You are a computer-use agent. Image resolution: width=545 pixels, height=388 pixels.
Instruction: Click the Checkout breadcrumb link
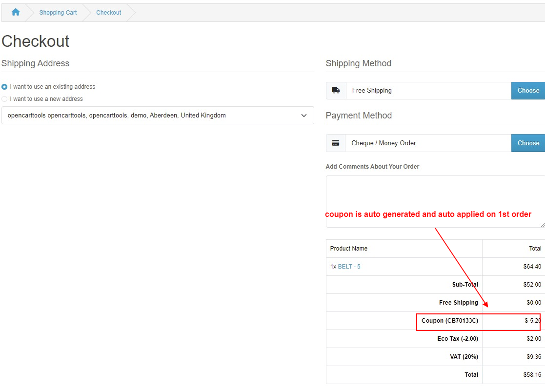click(x=108, y=13)
